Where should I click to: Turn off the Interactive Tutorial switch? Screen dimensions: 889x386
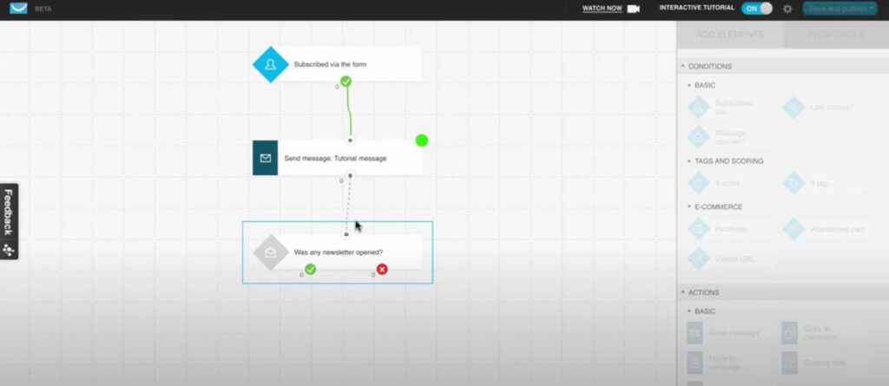757,9
